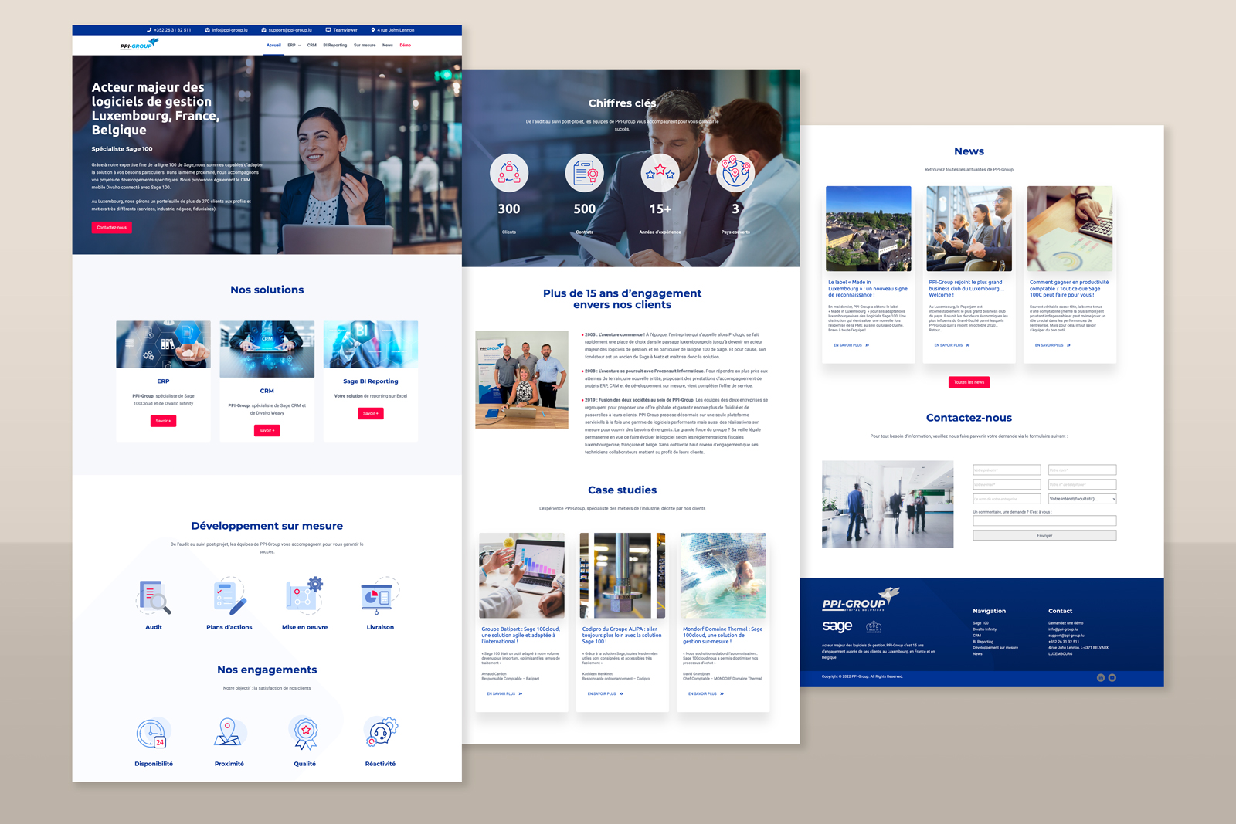Image resolution: width=1236 pixels, height=824 pixels.
Task: Open the Groupe Batipart case study thumbnail
Action: 521,575
